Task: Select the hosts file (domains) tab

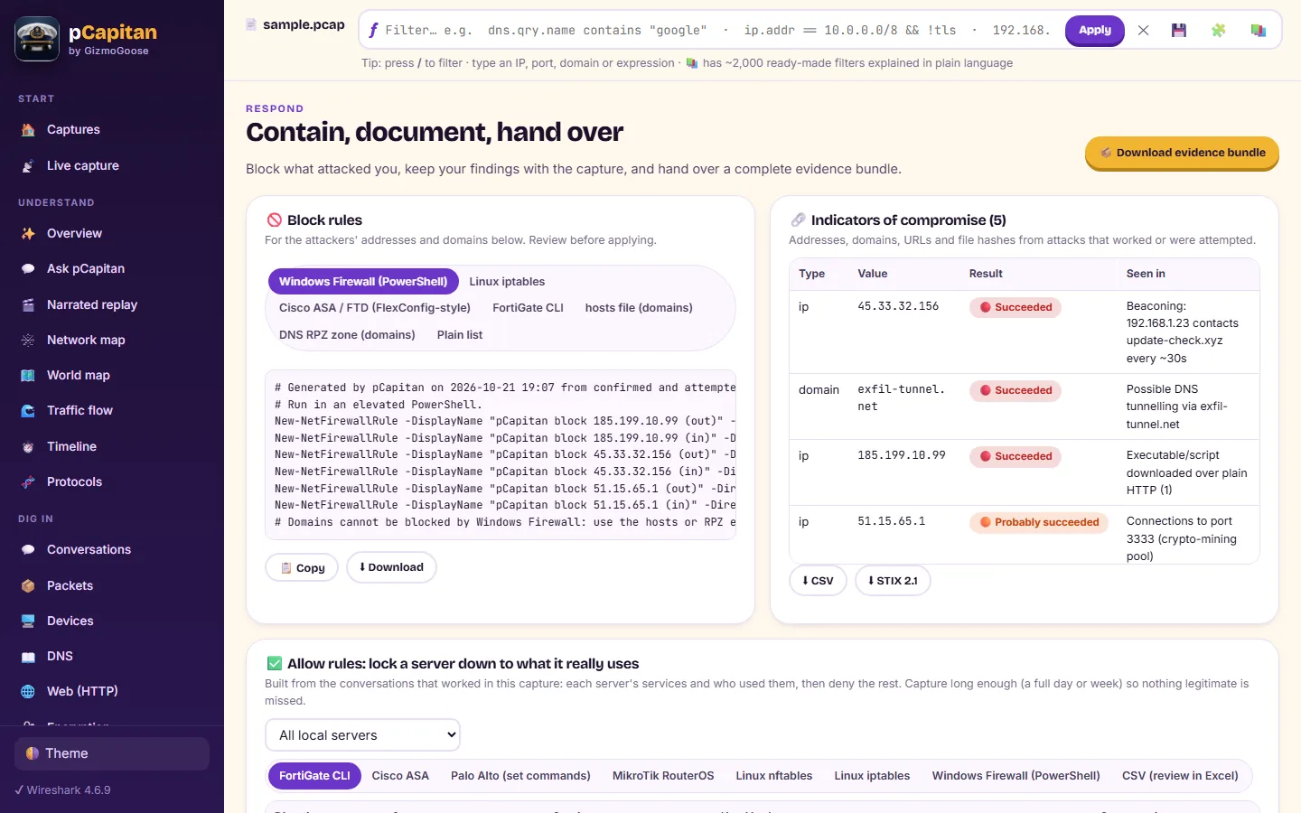Action: tap(639, 308)
